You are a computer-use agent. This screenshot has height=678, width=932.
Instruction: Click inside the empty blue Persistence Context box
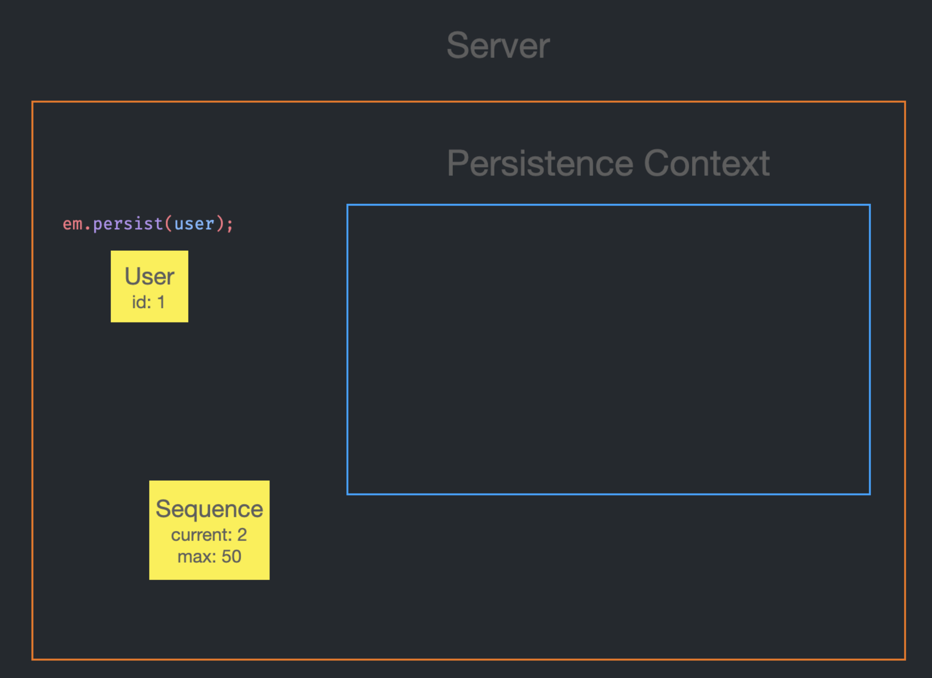point(608,350)
